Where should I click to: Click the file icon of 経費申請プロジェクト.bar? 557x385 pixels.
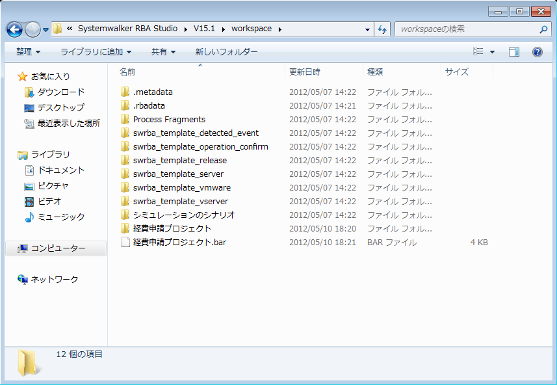[x=125, y=242]
